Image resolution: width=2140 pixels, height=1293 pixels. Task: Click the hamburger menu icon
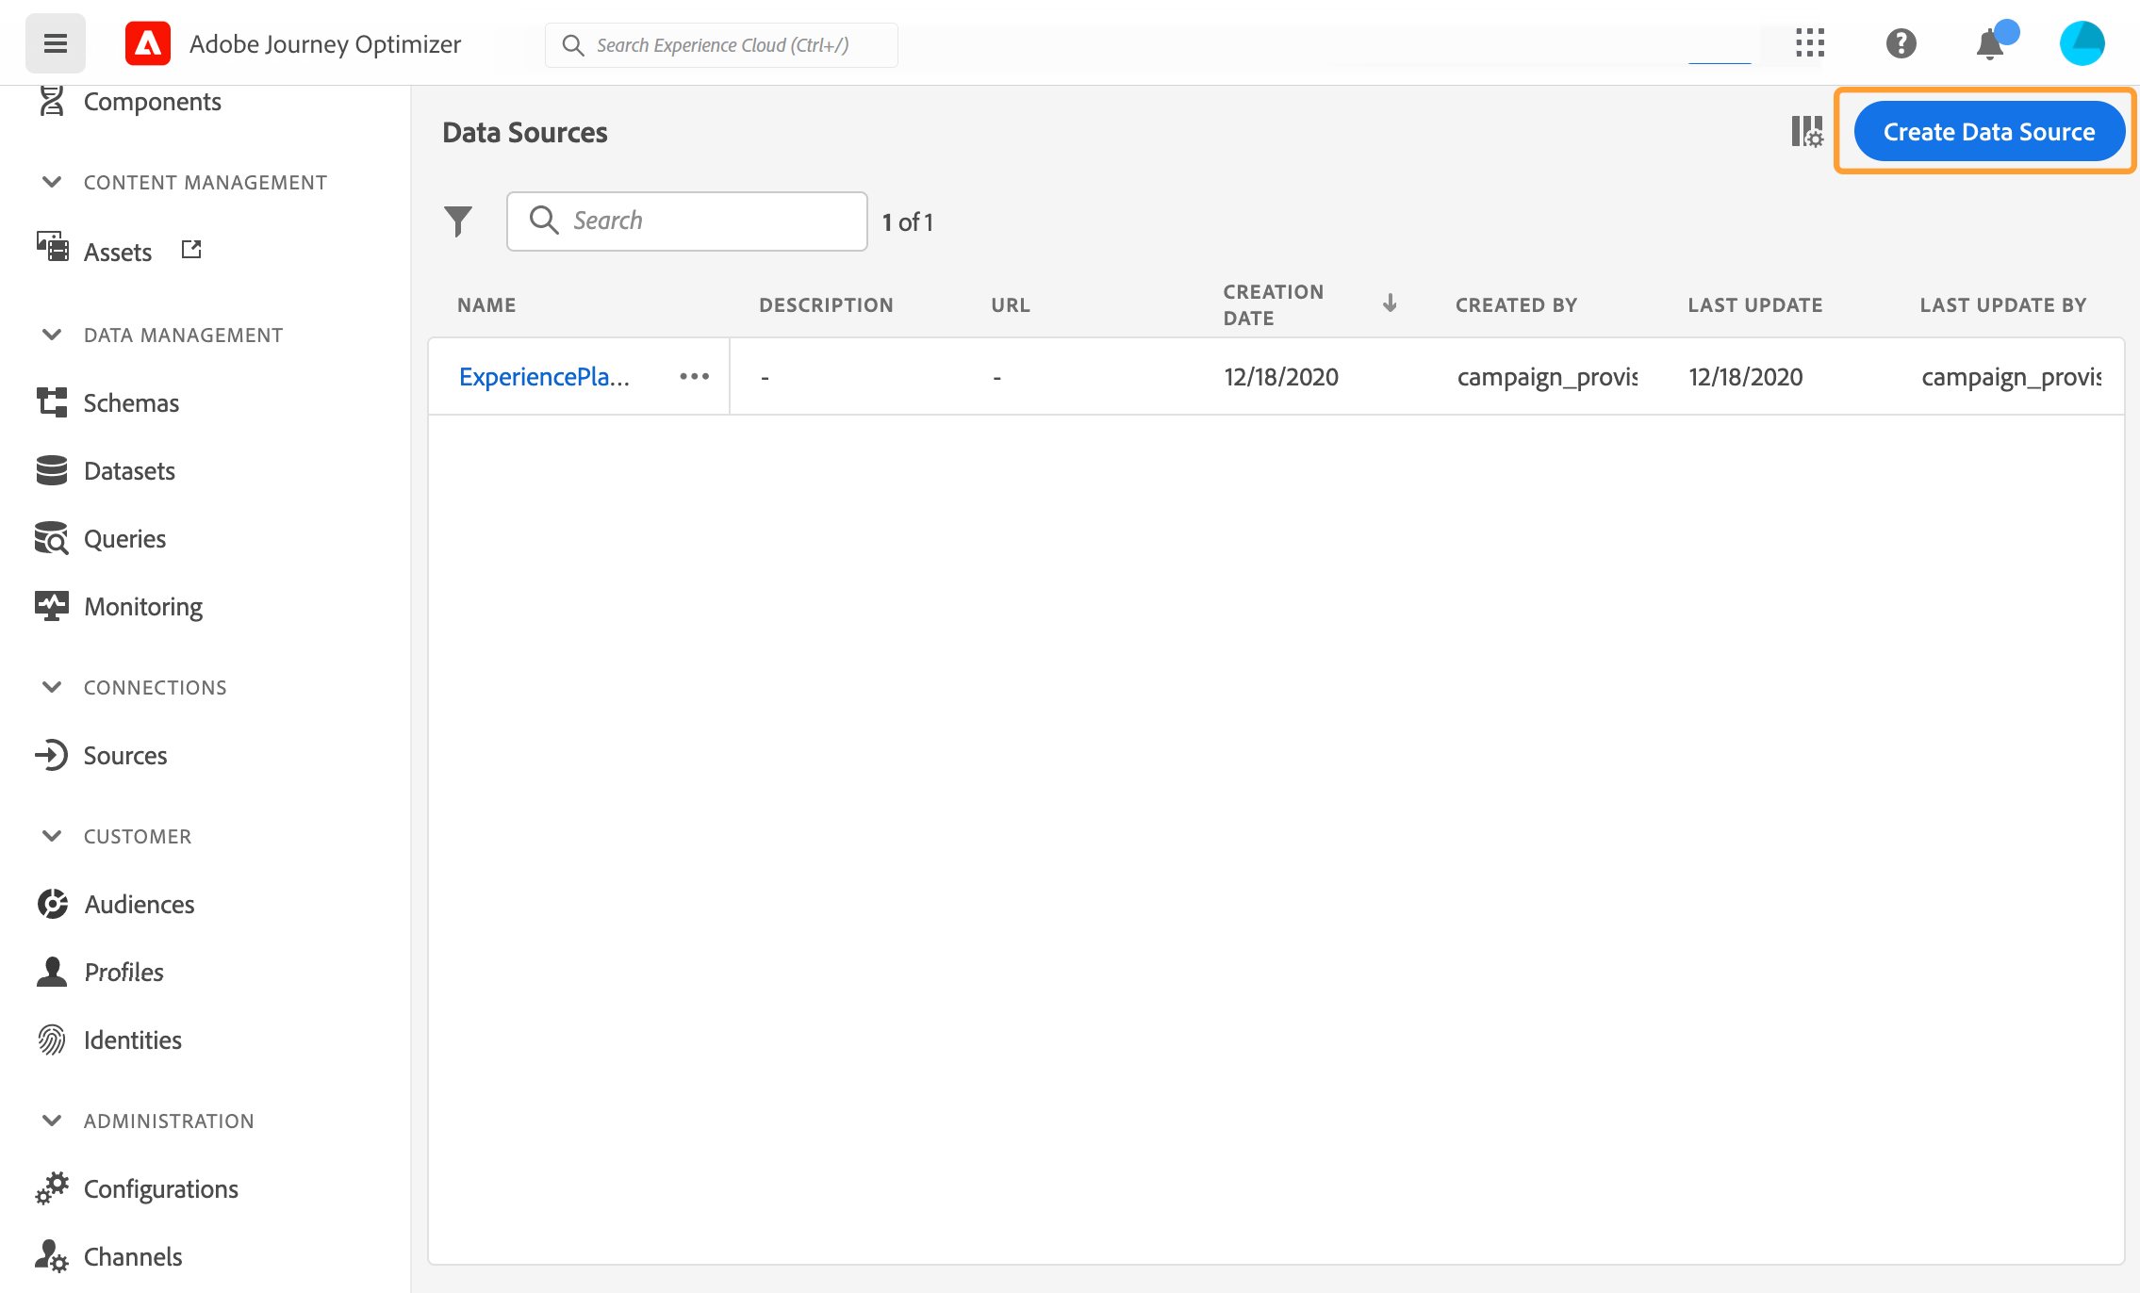[55, 43]
